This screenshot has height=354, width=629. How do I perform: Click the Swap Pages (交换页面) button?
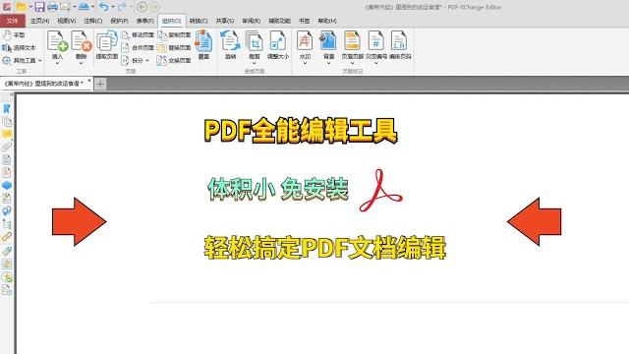(x=174, y=61)
